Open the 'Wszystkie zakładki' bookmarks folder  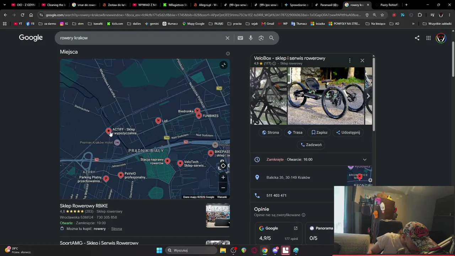(437, 24)
